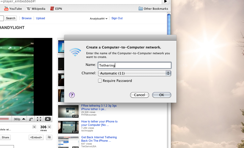Open the Channel Automatic (11) dropdown
The image size is (244, 148).
(135, 73)
